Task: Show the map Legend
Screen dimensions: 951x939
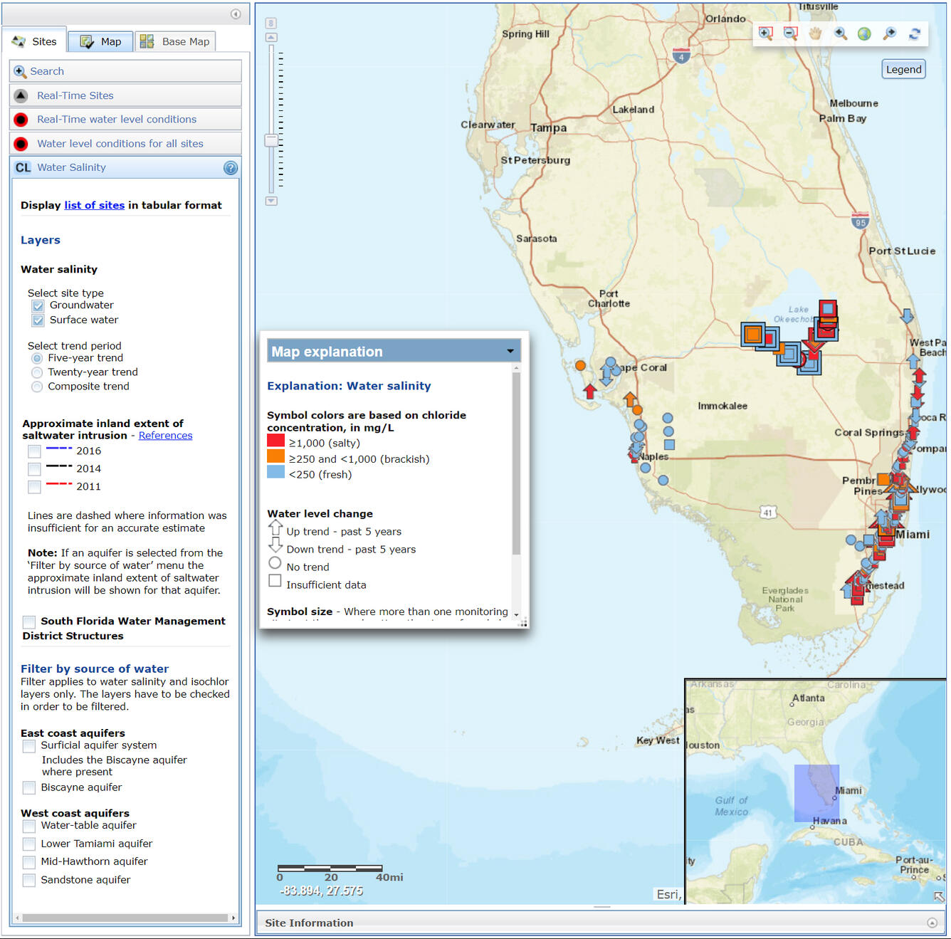Action: pos(903,68)
